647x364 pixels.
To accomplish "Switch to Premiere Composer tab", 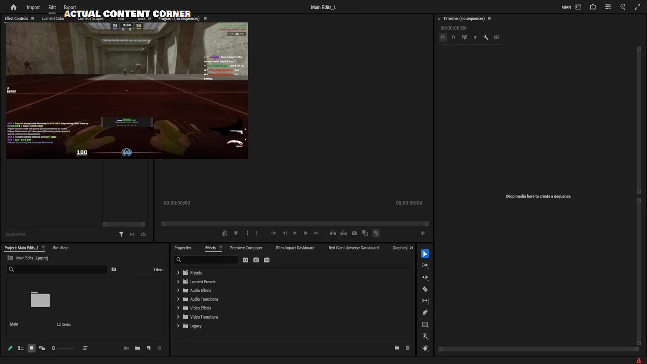I will coord(246,248).
